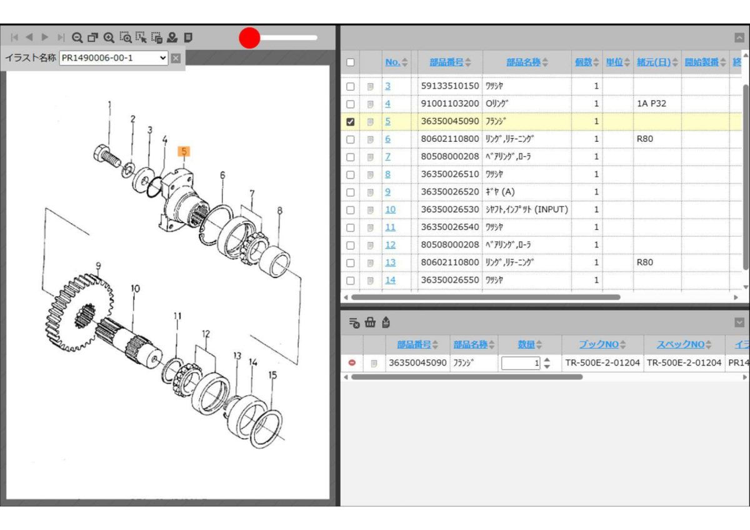Screen dimensions: 750x530
Task: Click the selected parts horizontal scrollbar
Action: pos(467,377)
